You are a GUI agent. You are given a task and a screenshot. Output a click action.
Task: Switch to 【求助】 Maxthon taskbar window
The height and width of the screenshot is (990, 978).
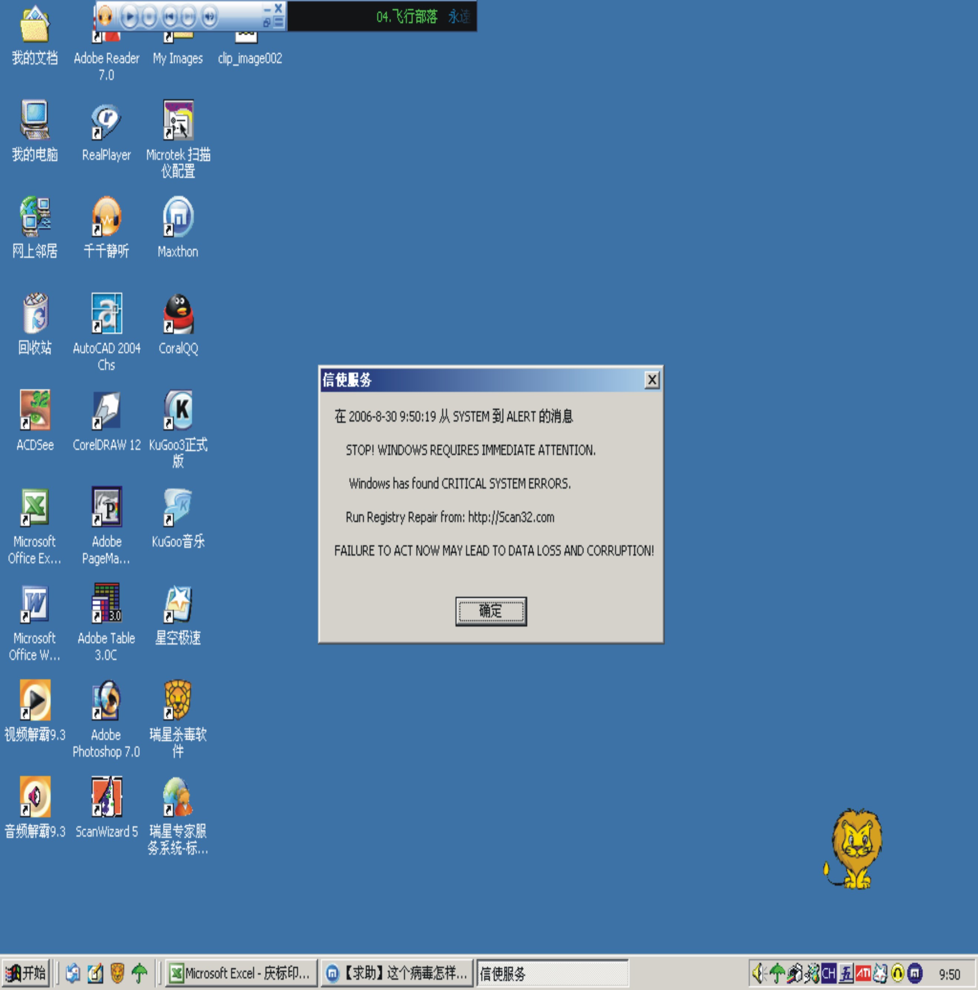click(397, 973)
